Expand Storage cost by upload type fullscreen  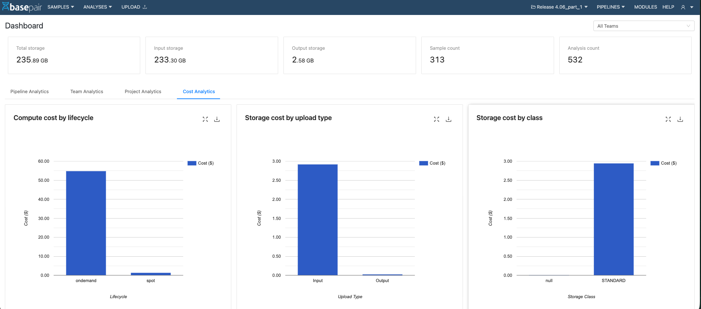coord(436,119)
